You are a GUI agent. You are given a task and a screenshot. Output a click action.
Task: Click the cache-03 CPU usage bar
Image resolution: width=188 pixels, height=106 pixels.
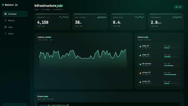[x=171, y=84]
